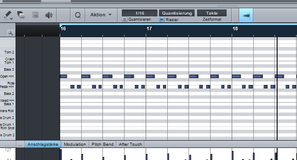Screen dimensions: 297x160
Task: Click bar 16 on the ruler
Action: (x=63, y=28)
